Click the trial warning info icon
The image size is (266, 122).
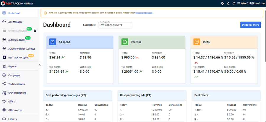click(x=45, y=13)
